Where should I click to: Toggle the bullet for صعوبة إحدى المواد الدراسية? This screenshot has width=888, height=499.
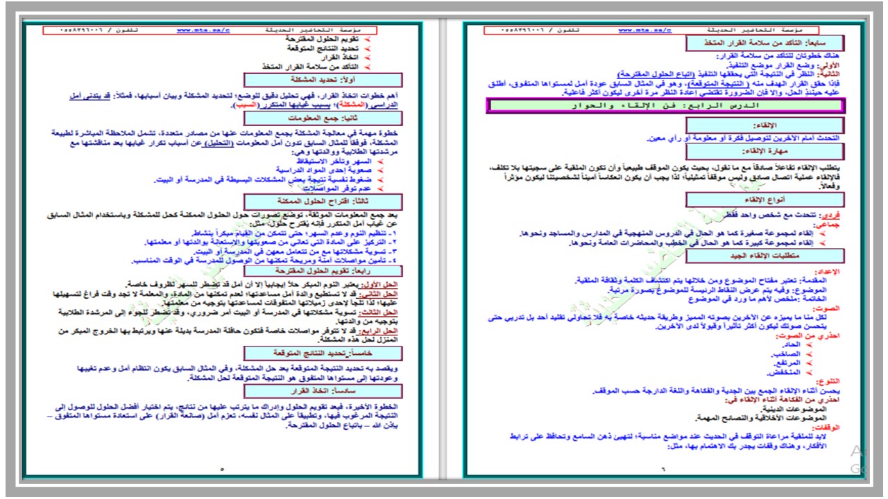[381, 169]
